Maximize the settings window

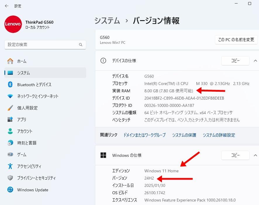(x=250, y=4)
